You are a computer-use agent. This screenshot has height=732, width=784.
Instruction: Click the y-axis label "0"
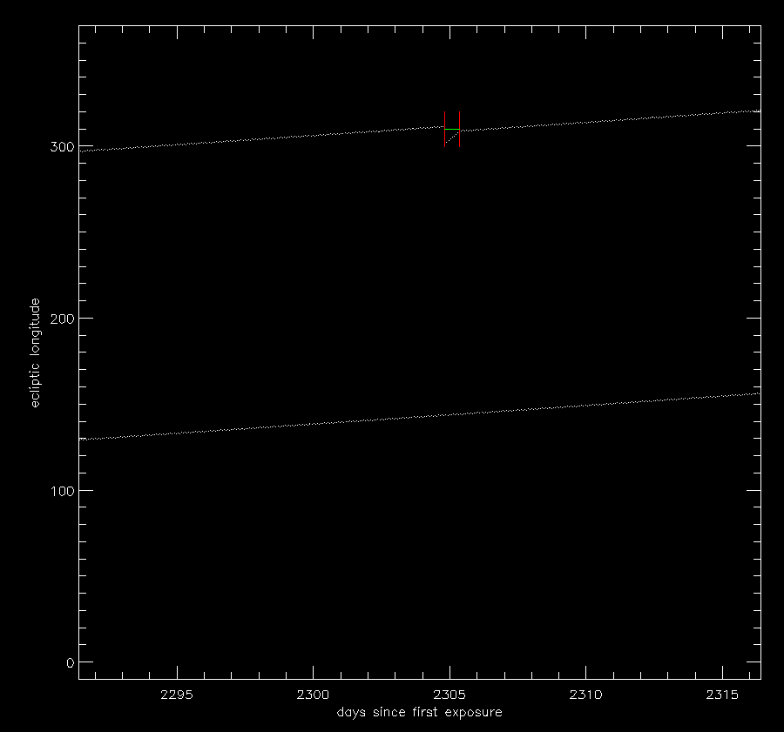pos(70,663)
